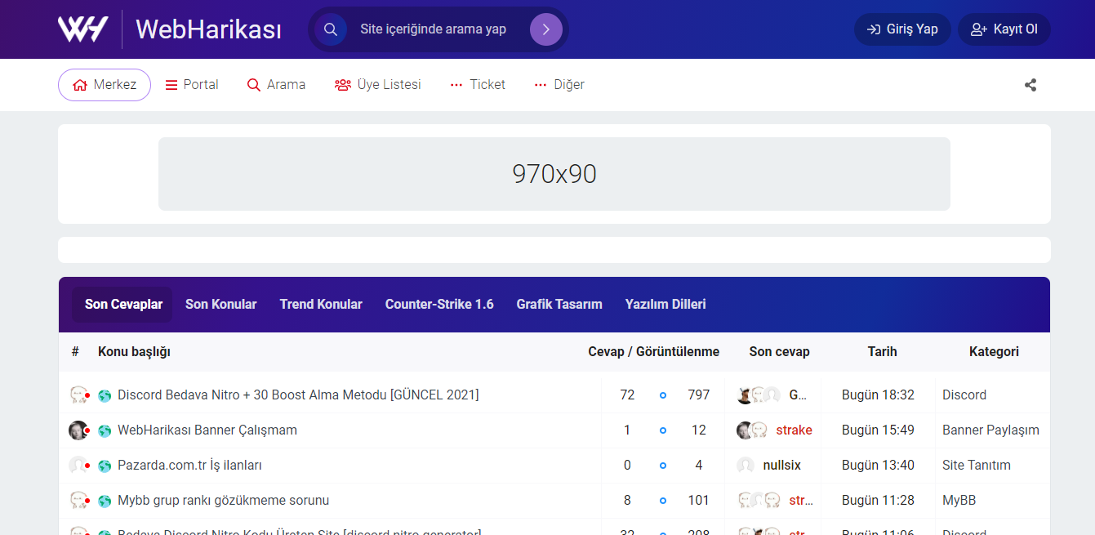Click the Giriş Yap login button
The image size is (1095, 535).
tap(902, 29)
